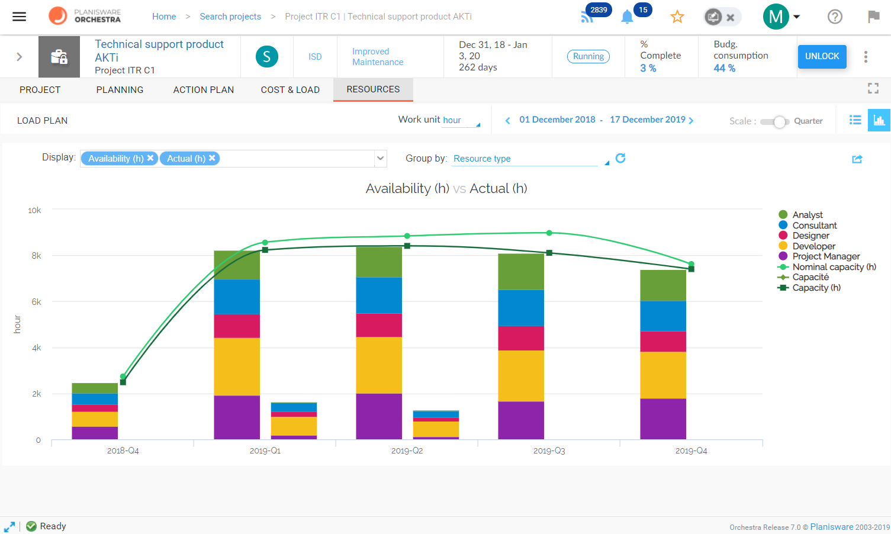Viewport: 891px width, 534px height.
Task: Open the RSS feed notifications icon
Action: pos(587,17)
